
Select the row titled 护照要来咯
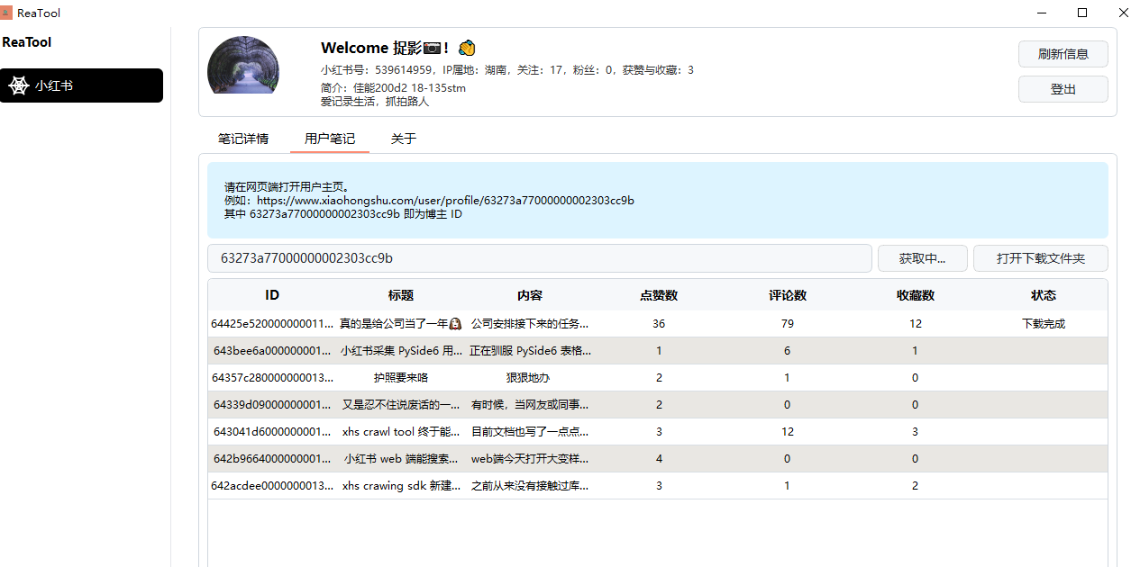(x=658, y=378)
